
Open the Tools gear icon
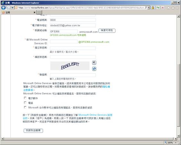(x=177, y=8)
